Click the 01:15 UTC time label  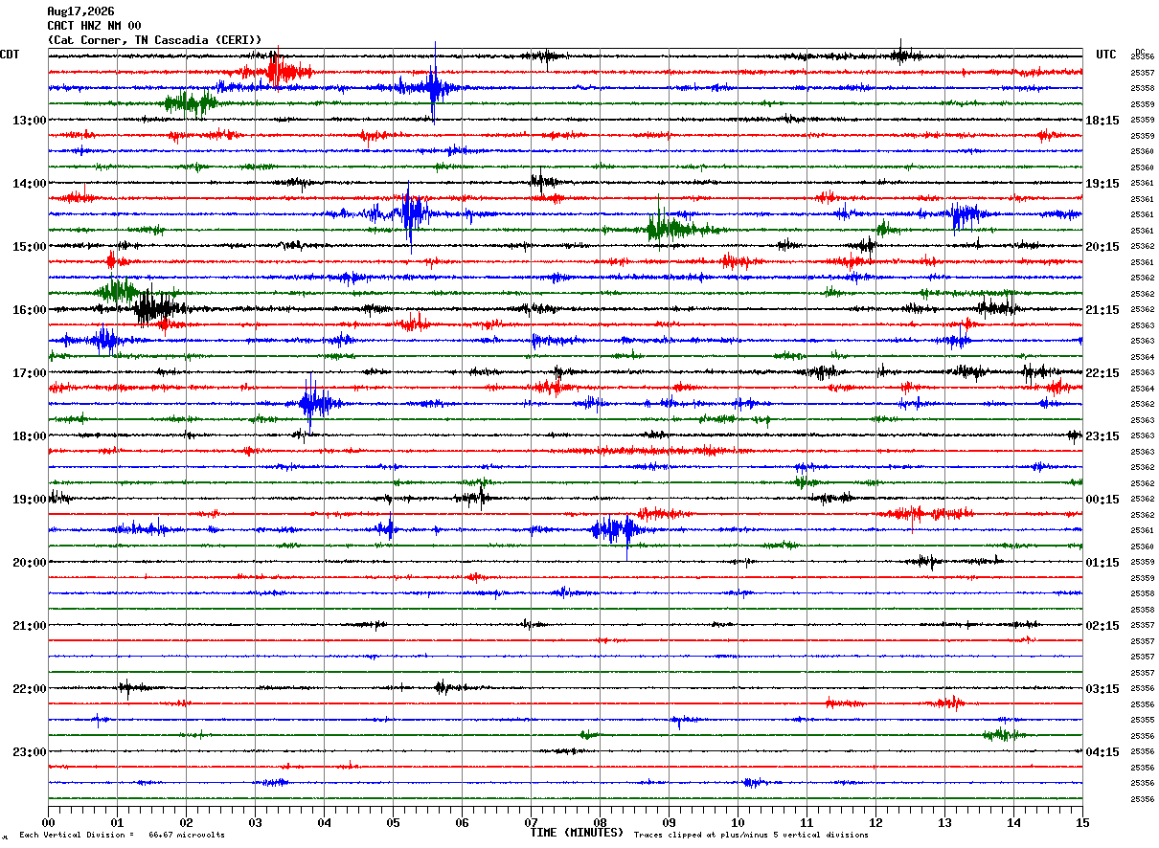(1102, 563)
